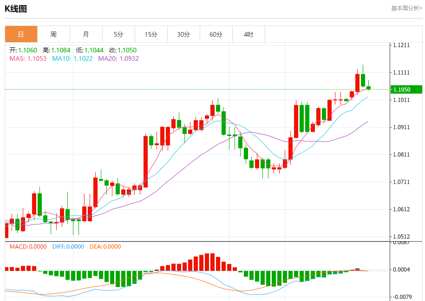Click the DIFF:0.0000 indicator label
425x301 pixels.
tap(68, 247)
